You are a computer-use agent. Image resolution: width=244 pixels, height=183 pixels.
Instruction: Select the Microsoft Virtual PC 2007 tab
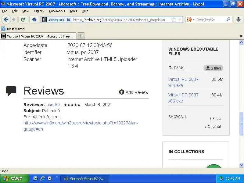point(38,36)
